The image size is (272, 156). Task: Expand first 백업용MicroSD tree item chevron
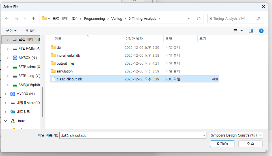[x=8, y=49]
